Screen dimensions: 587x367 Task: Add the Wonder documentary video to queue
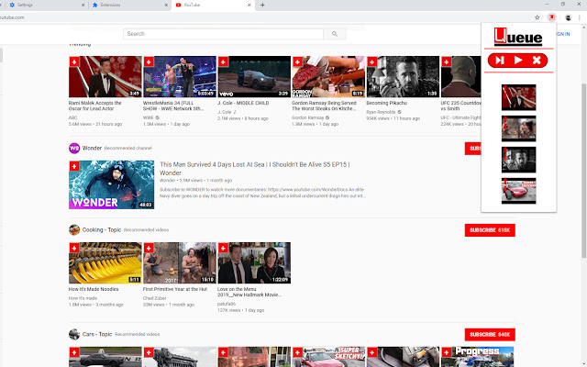click(73, 166)
